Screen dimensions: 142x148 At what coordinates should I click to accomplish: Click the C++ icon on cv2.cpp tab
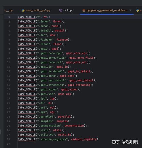click(x=61, y=10)
